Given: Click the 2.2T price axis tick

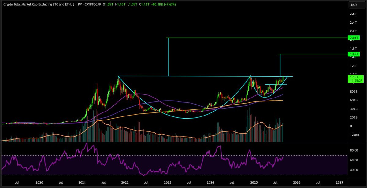Looking at the screenshot, I should 353,31.
